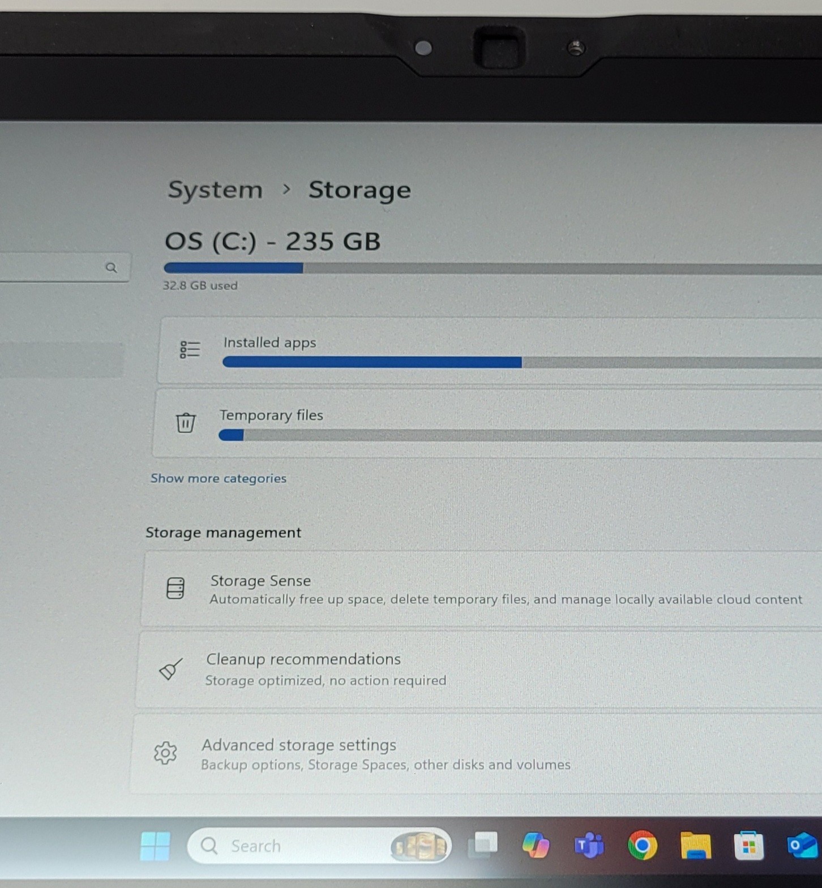Open Outlook from the taskbar

click(802, 846)
